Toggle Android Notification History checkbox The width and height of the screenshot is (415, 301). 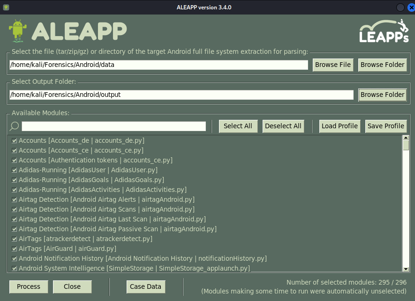pos(14,259)
